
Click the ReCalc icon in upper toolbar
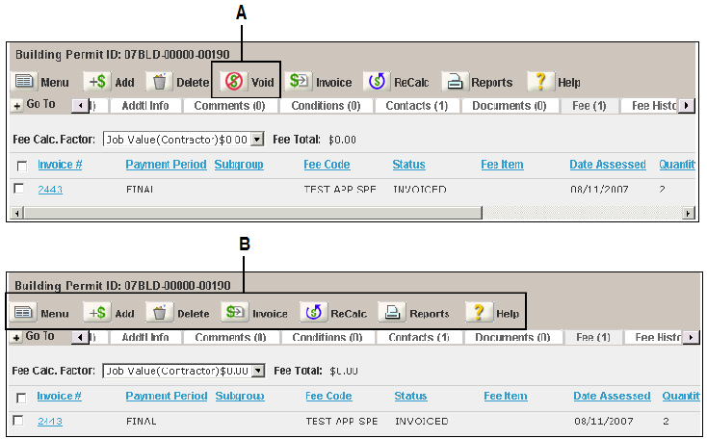pyautogui.click(x=377, y=82)
